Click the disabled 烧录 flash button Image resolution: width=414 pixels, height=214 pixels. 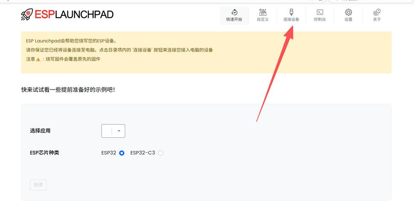tap(38, 185)
